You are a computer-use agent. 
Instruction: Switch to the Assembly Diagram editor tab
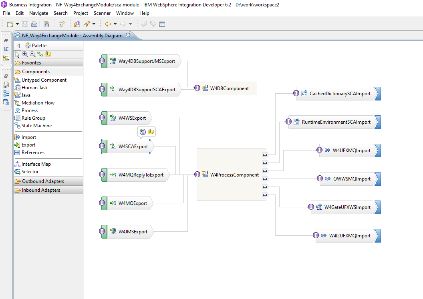pyautogui.click(x=72, y=36)
